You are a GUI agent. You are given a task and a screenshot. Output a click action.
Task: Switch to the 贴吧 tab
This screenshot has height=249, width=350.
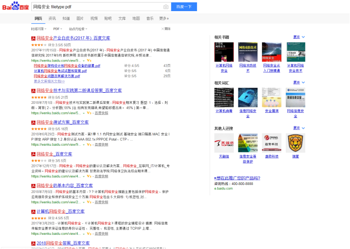click(108, 19)
